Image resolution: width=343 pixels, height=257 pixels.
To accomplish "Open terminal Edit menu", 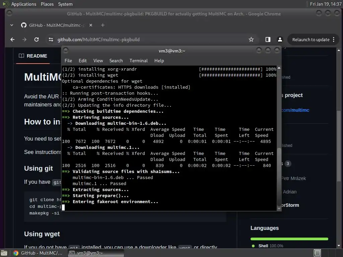I will tap(82, 61).
